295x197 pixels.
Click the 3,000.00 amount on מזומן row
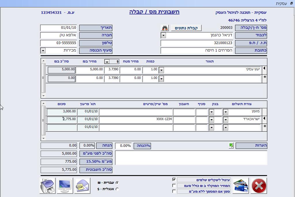[x=62, y=112]
